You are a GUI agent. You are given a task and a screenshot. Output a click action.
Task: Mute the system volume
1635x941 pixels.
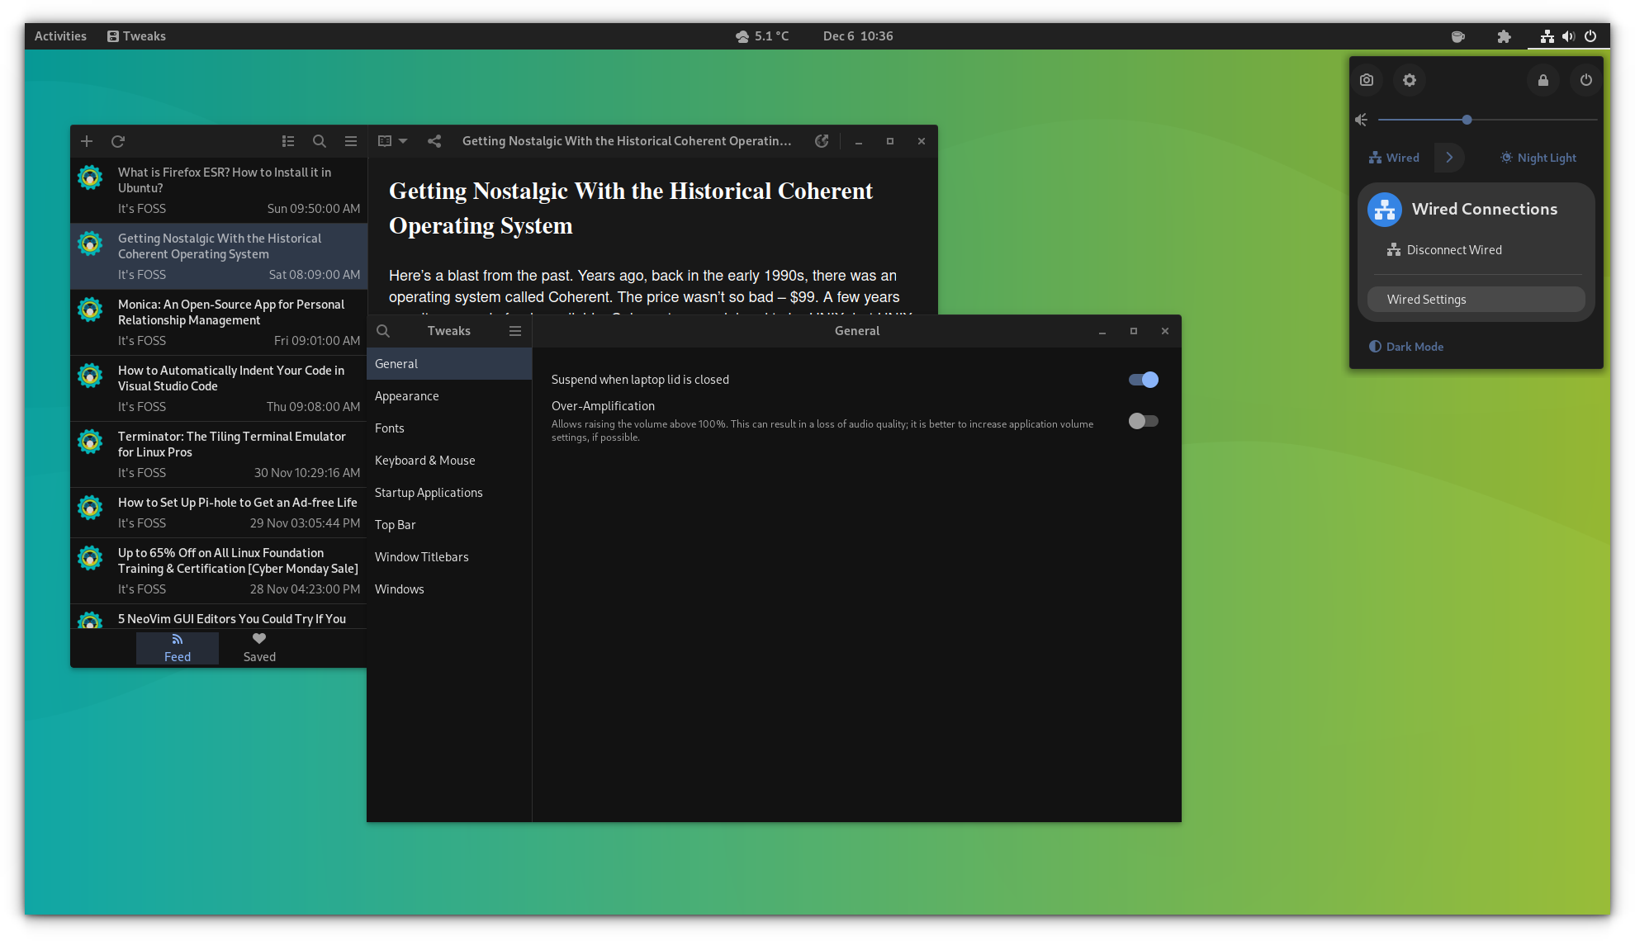[x=1361, y=120]
